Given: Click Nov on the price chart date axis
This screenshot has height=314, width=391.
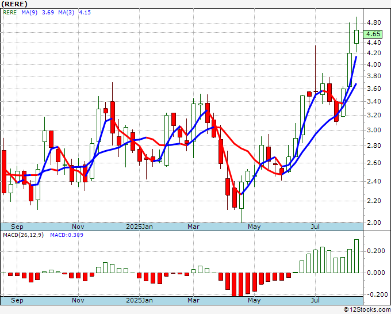Looking at the screenshot, I should point(78,227).
